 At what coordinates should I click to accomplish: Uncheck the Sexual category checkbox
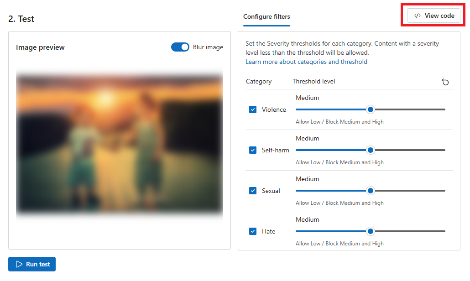click(x=253, y=191)
